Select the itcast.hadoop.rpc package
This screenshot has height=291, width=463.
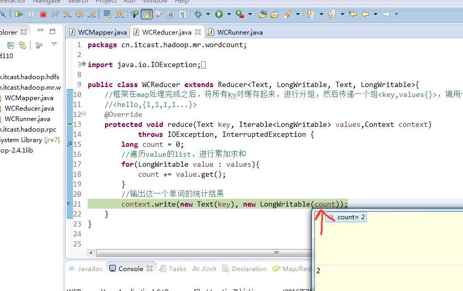tap(28, 130)
